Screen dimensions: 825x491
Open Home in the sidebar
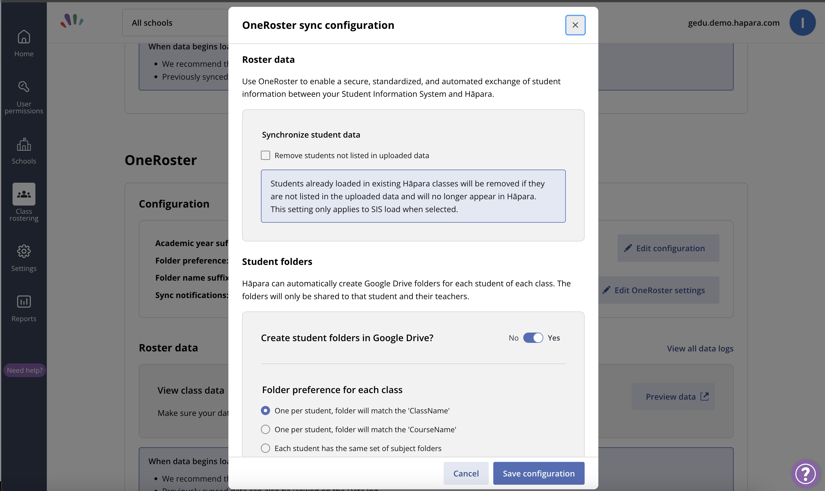24,43
